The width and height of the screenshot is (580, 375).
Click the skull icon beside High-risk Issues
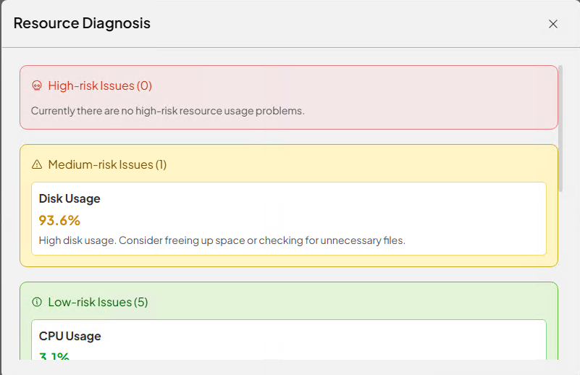click(37, 85)
